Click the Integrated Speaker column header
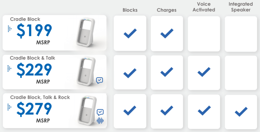260x132 pixels. (241, 7)
